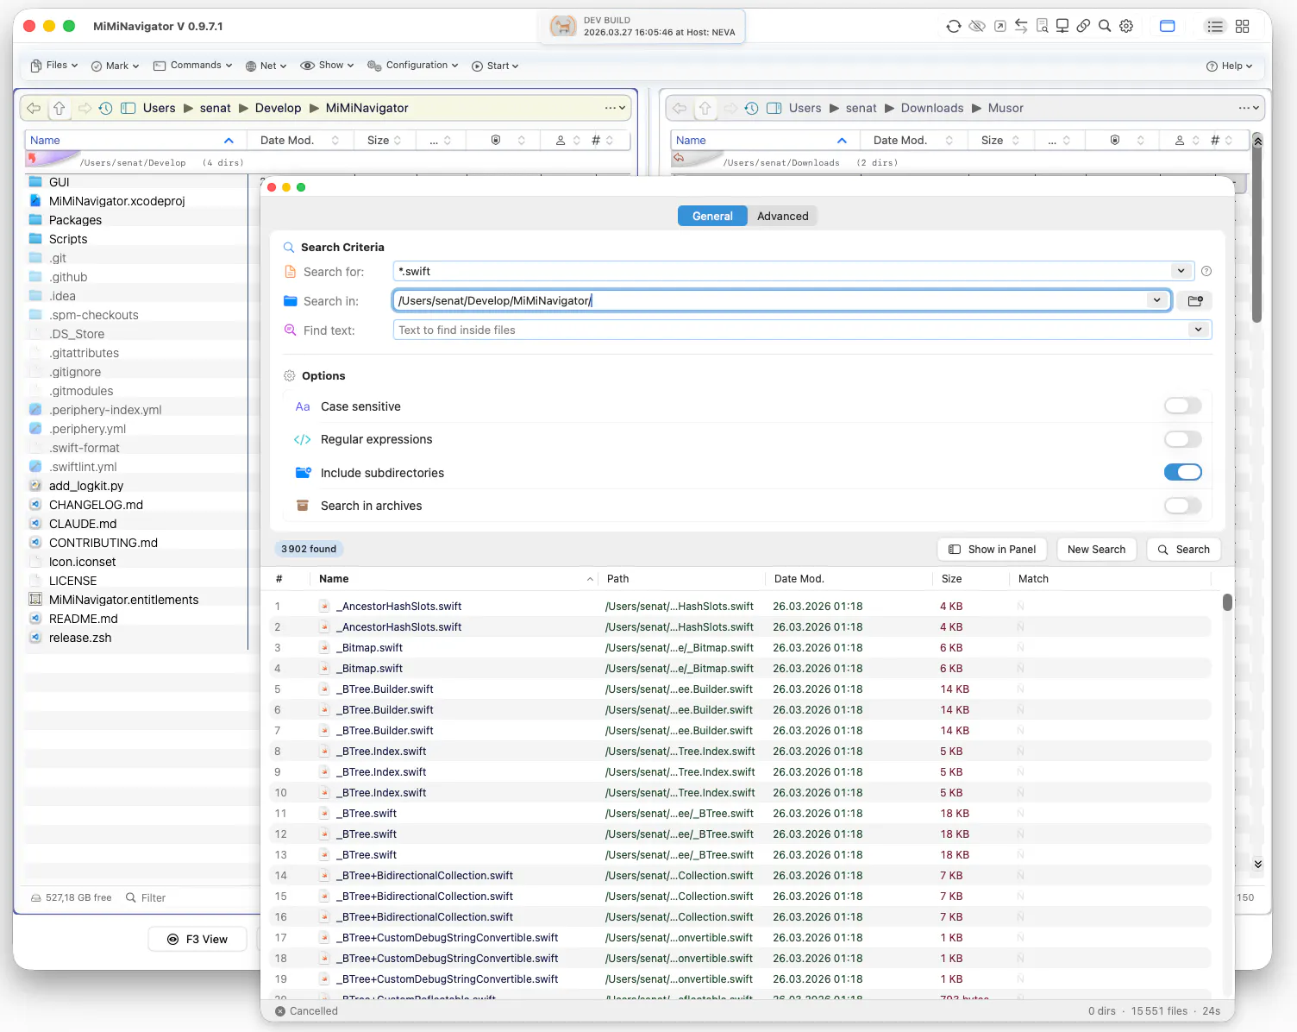Select the GUI folder icon
The image size is (1297, 1032).
[35, 182]
